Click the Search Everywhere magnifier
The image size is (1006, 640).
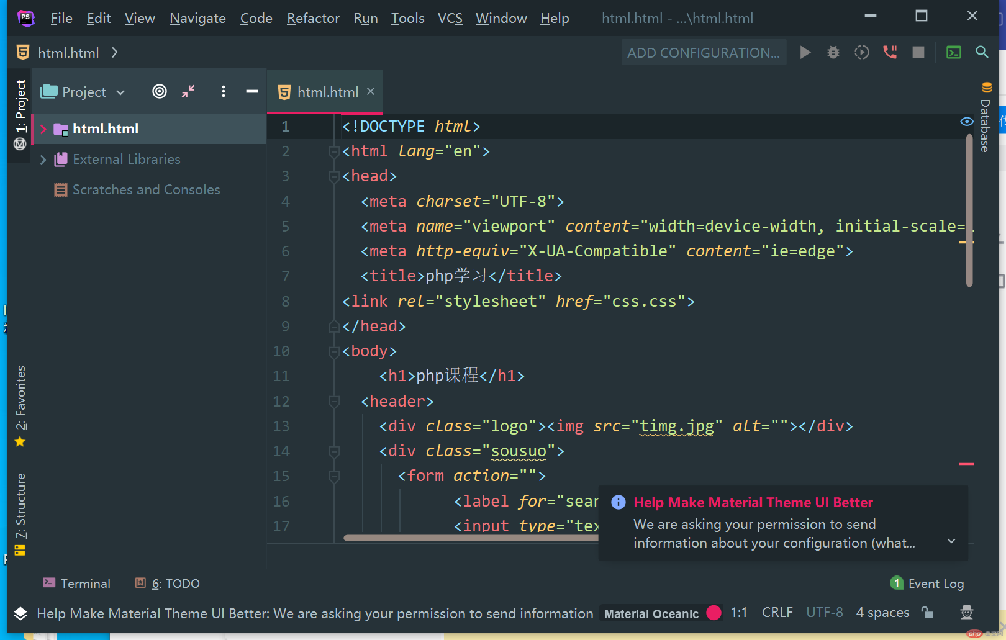point(982,52)
